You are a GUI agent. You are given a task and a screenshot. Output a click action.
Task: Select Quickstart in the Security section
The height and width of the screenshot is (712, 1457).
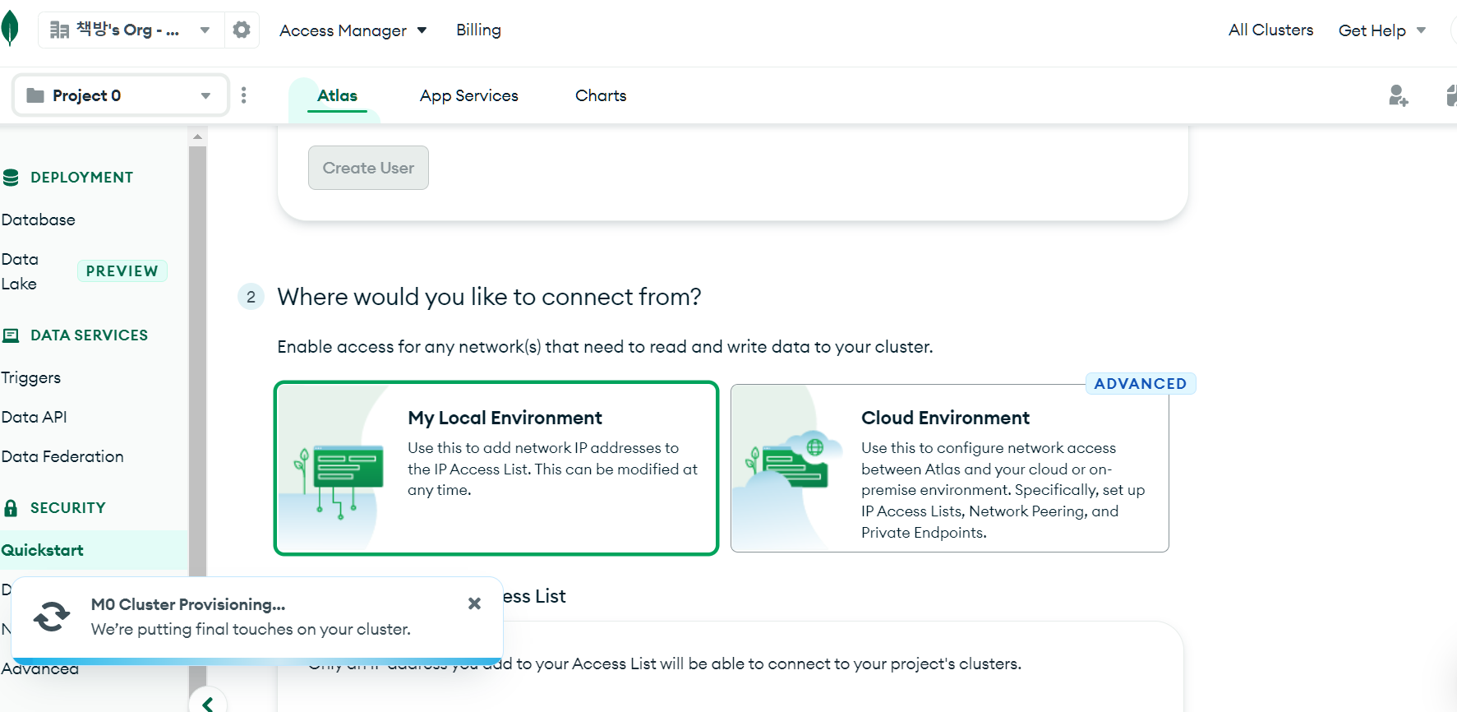click(94, 550)
